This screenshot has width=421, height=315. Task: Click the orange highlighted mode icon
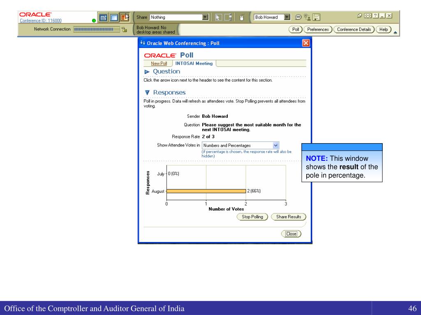[125, 18]
